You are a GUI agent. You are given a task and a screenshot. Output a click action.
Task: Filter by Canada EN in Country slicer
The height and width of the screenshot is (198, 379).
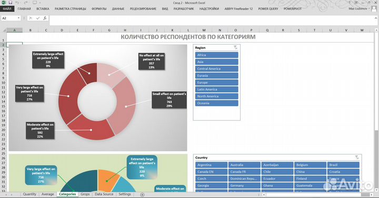point(211,172)
